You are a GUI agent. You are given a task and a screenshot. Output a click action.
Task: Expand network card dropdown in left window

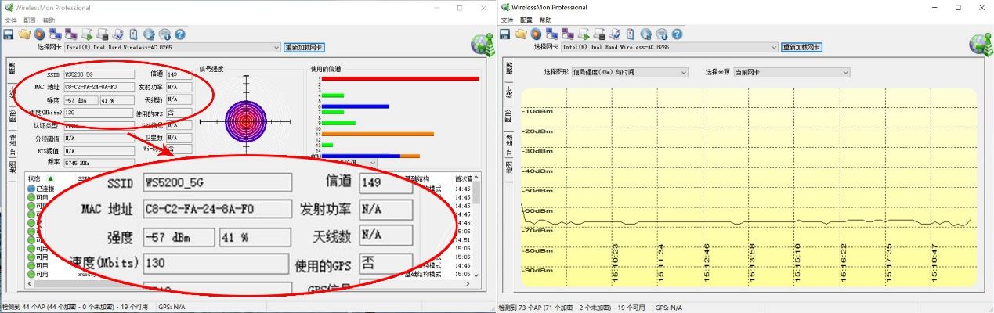point(277,48)
